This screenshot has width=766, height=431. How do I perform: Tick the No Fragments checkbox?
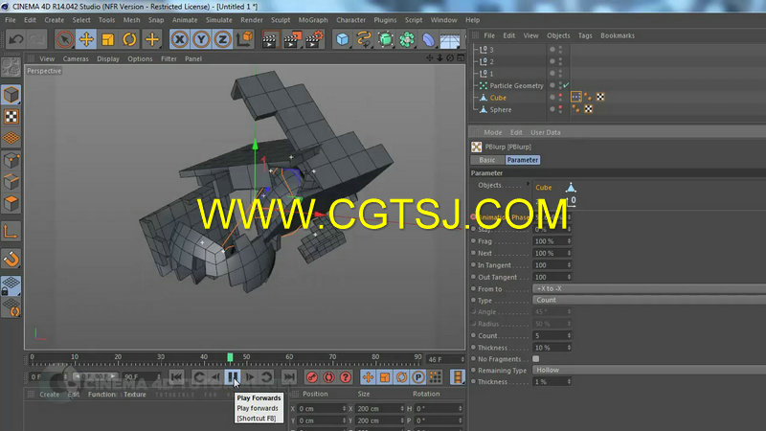pyautogui.click(x=536, y=358)
